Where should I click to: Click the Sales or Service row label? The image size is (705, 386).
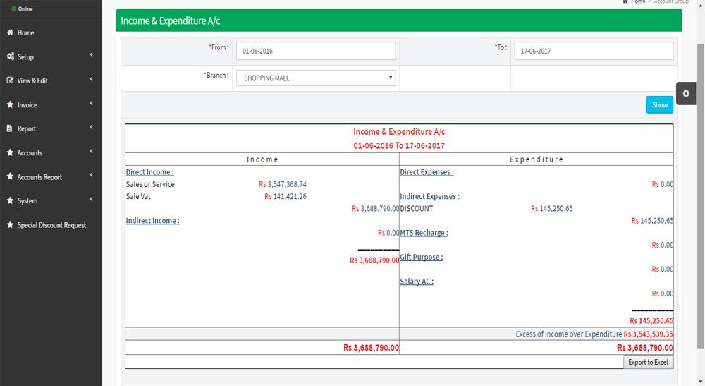tap(150, 184)
